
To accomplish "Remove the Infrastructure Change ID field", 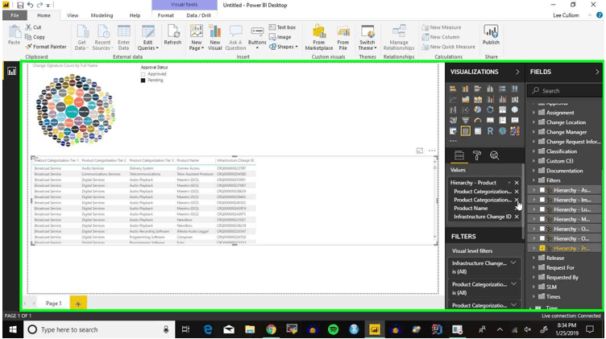I will (517, 217).
